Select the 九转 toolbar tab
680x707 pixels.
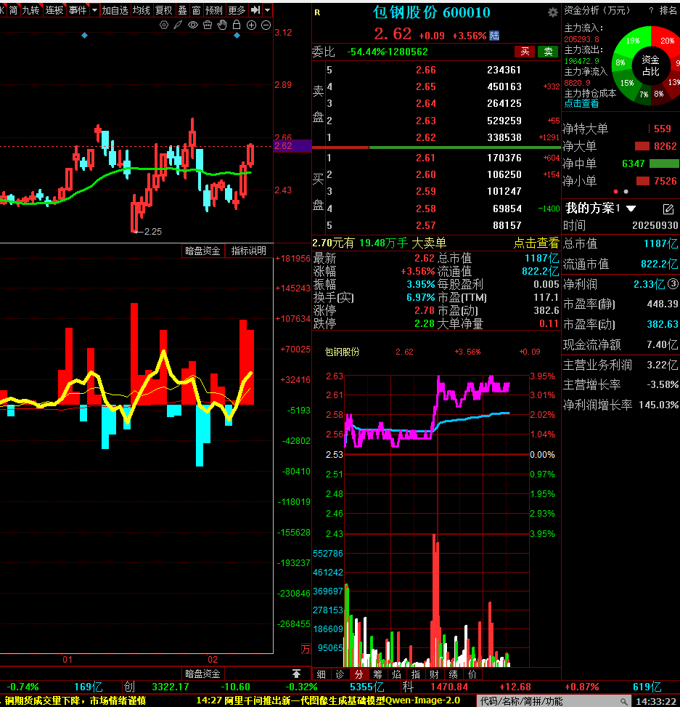31,10
